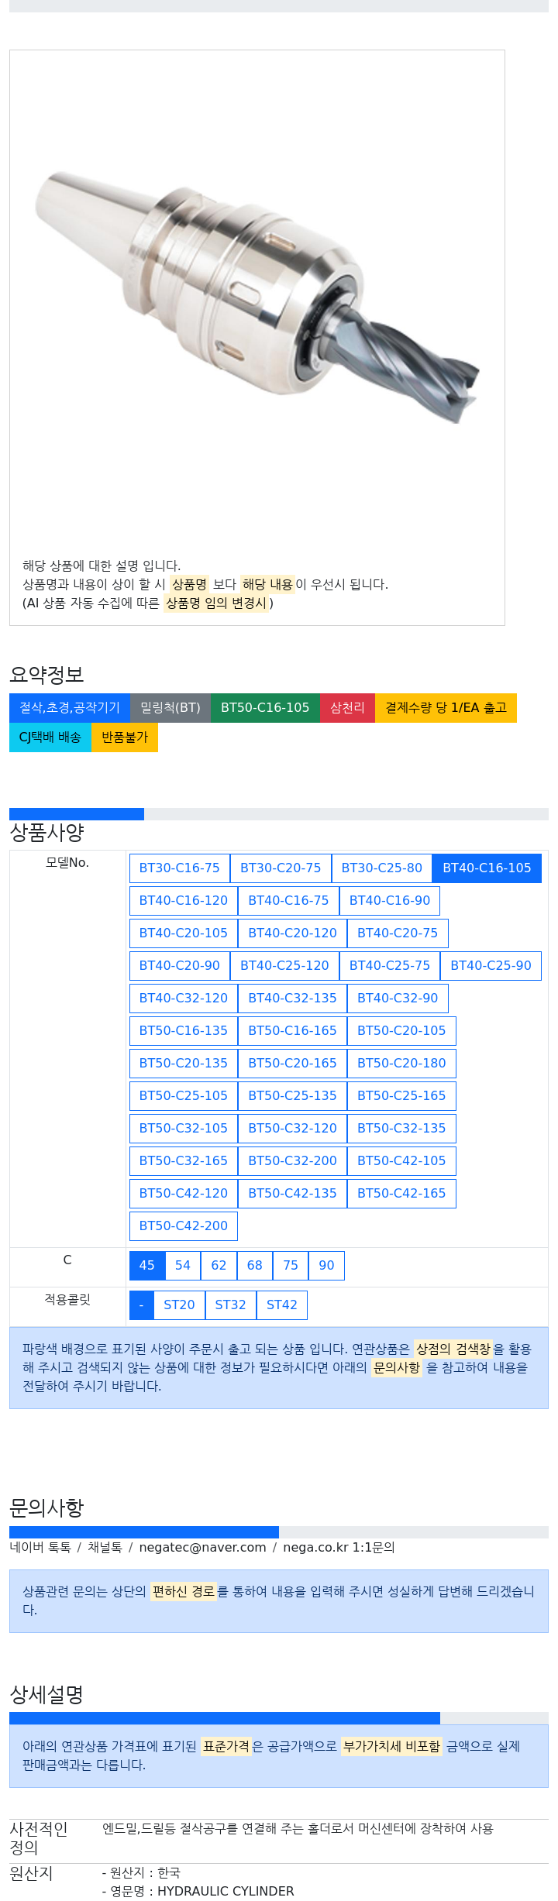Viewport: 558px width, 1901px height.
Task: Select model BT50-C32-200
Action: tap(292, 1161)
